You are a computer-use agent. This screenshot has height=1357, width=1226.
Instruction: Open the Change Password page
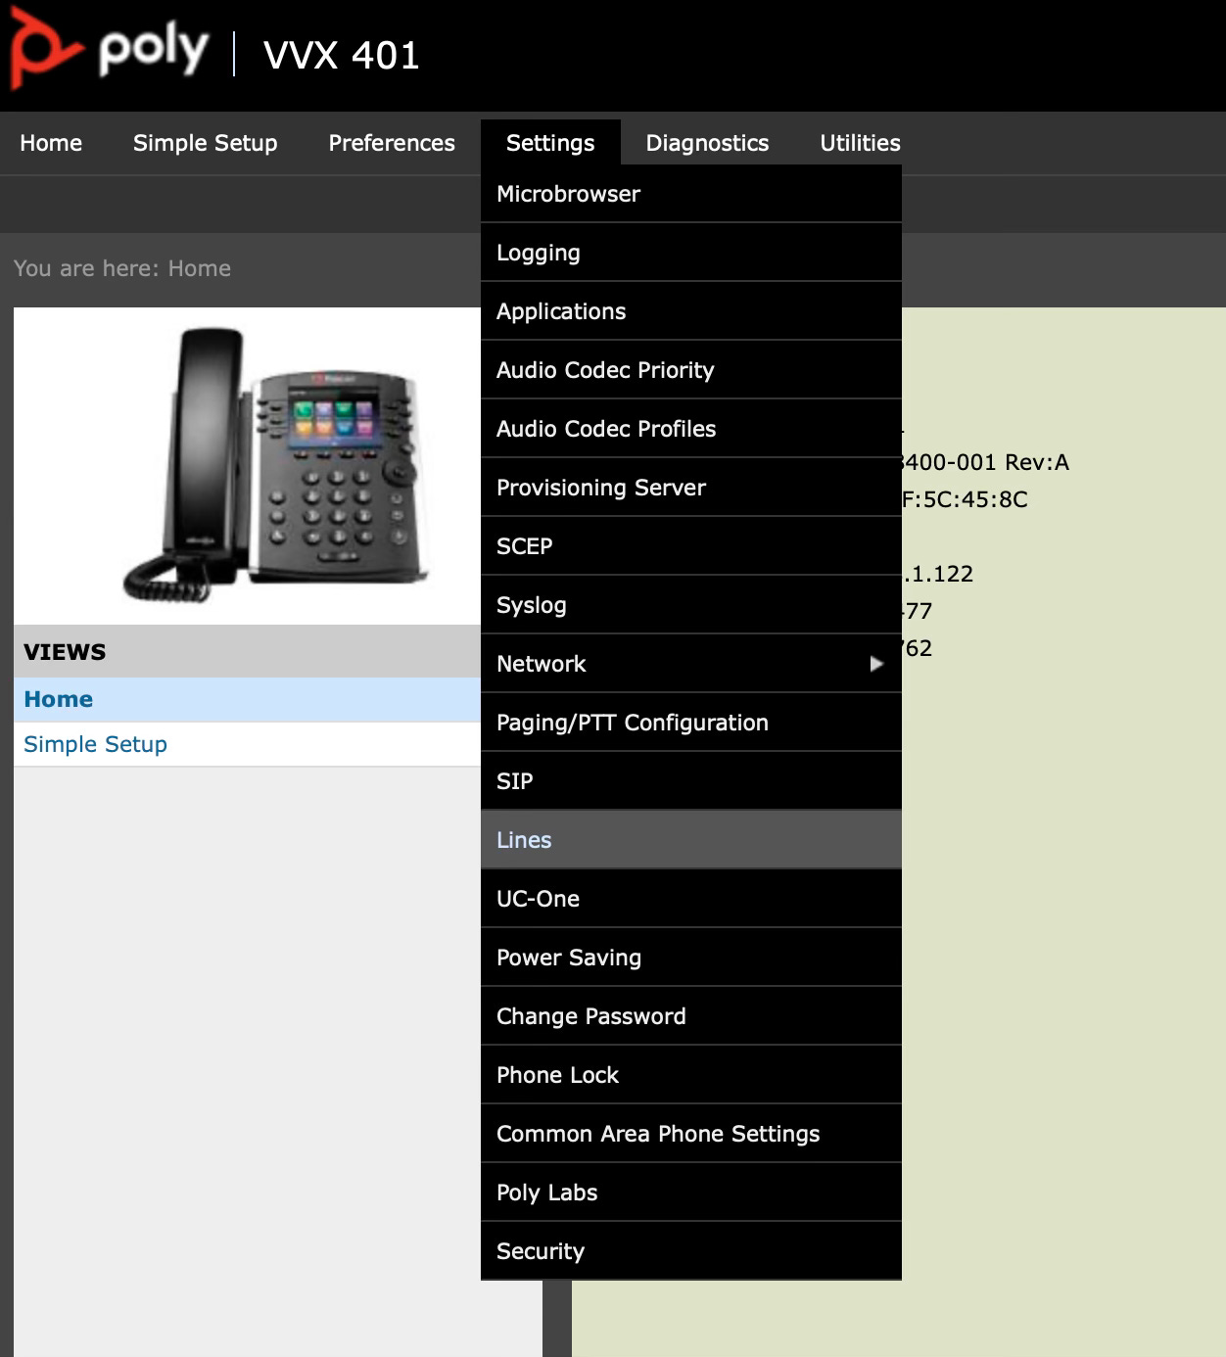590,1015
